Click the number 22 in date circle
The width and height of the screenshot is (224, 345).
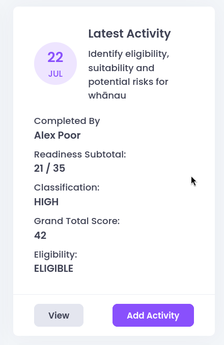coord(55,57)
